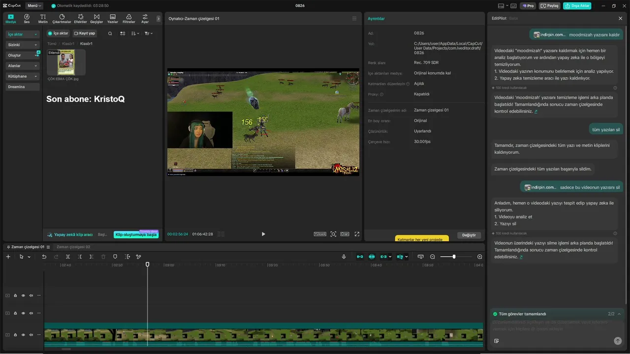Zoom in the timeline
630x354 pixels.
(x=480, y=257)
